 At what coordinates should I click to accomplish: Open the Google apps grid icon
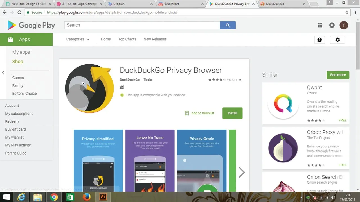click(x=320, y=25)
